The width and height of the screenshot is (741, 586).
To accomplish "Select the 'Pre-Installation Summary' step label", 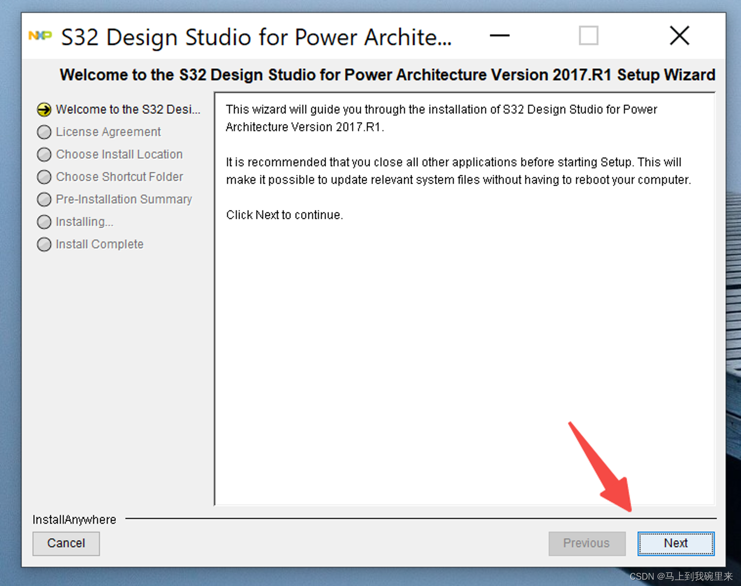I will tap(124, 199).
